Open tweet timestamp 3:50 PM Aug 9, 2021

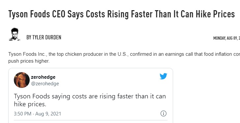pyautogui.click(x=37, y=114)
